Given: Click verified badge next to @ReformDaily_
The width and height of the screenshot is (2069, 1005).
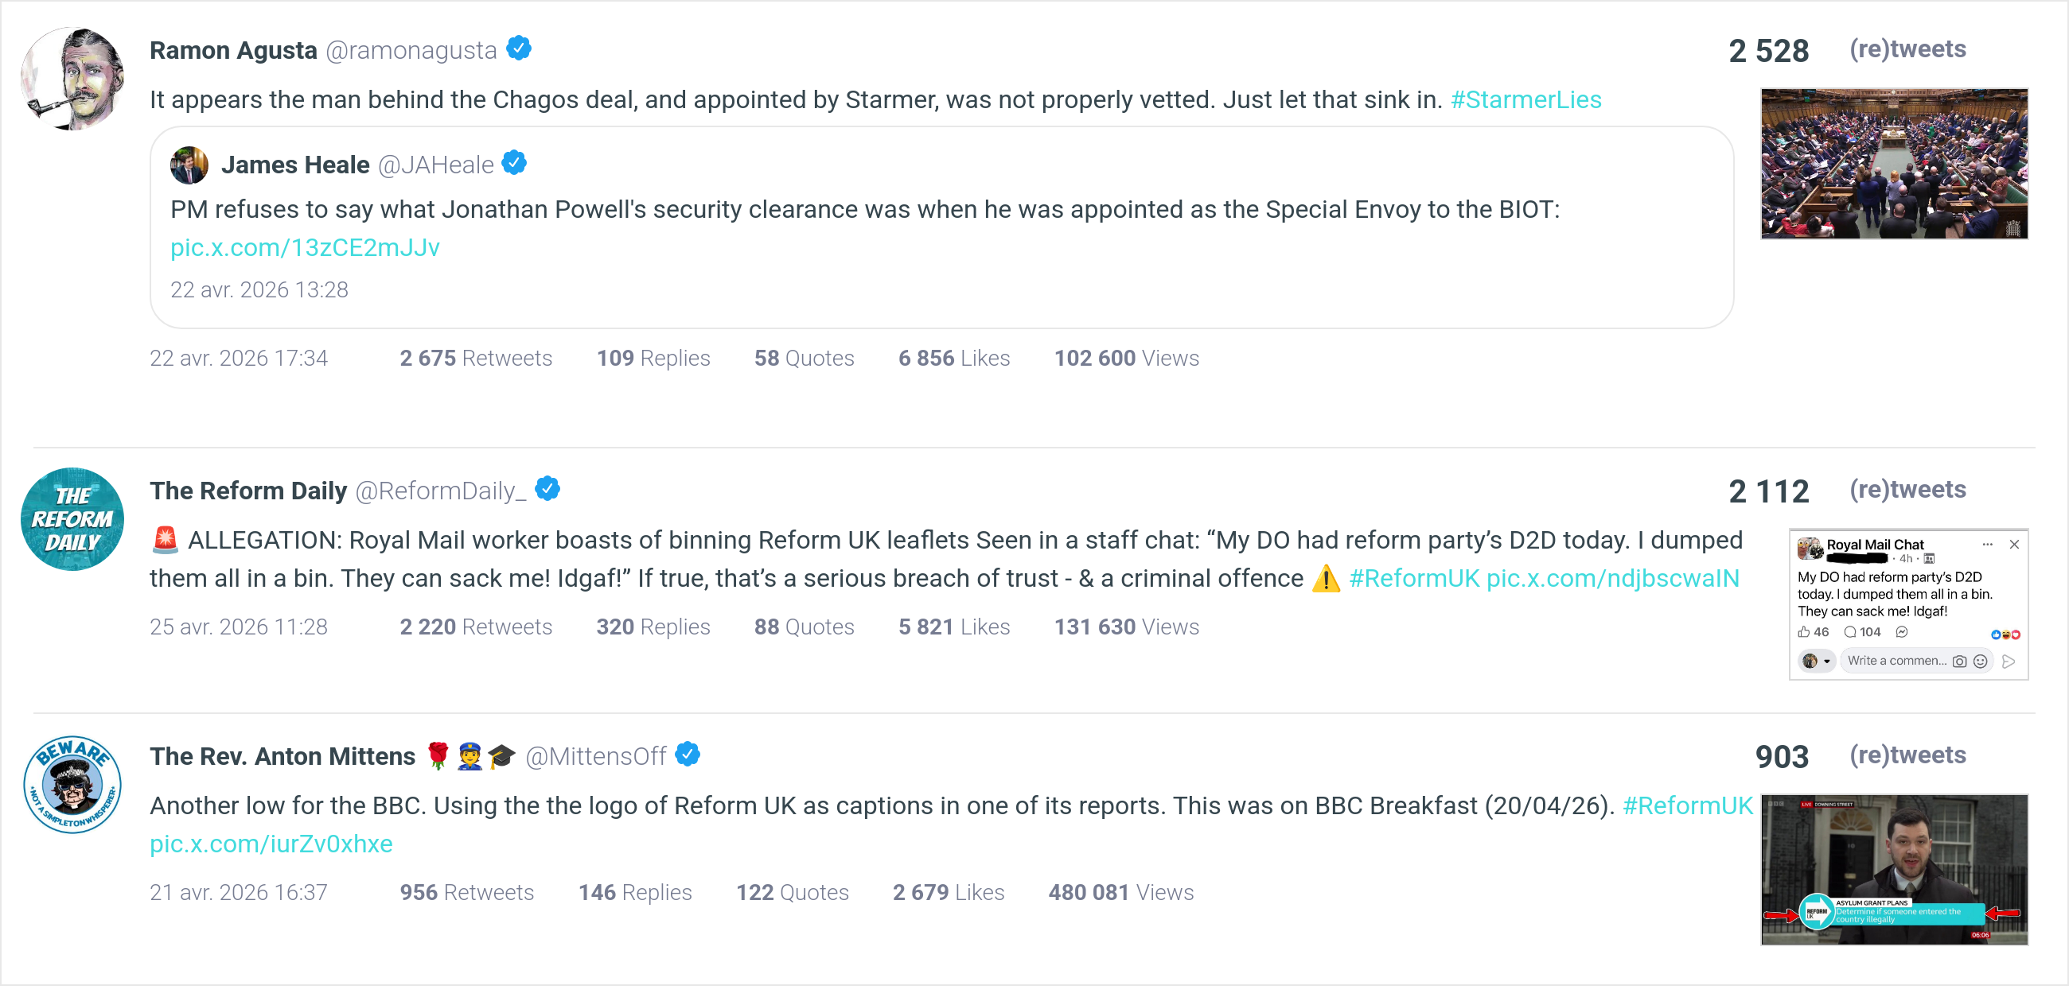Looking at the screenshot, I should click(x=547, y=488).
